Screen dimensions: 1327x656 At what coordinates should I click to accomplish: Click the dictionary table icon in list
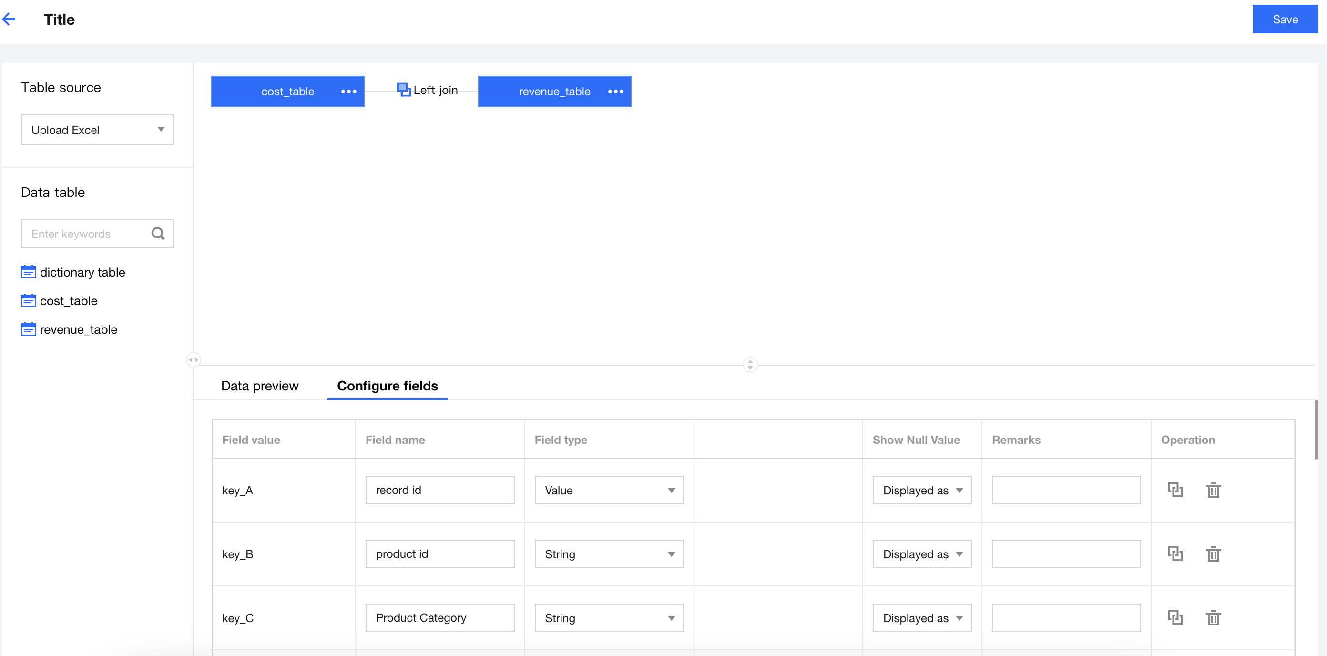pyautogui.click(x=28, y=272)
